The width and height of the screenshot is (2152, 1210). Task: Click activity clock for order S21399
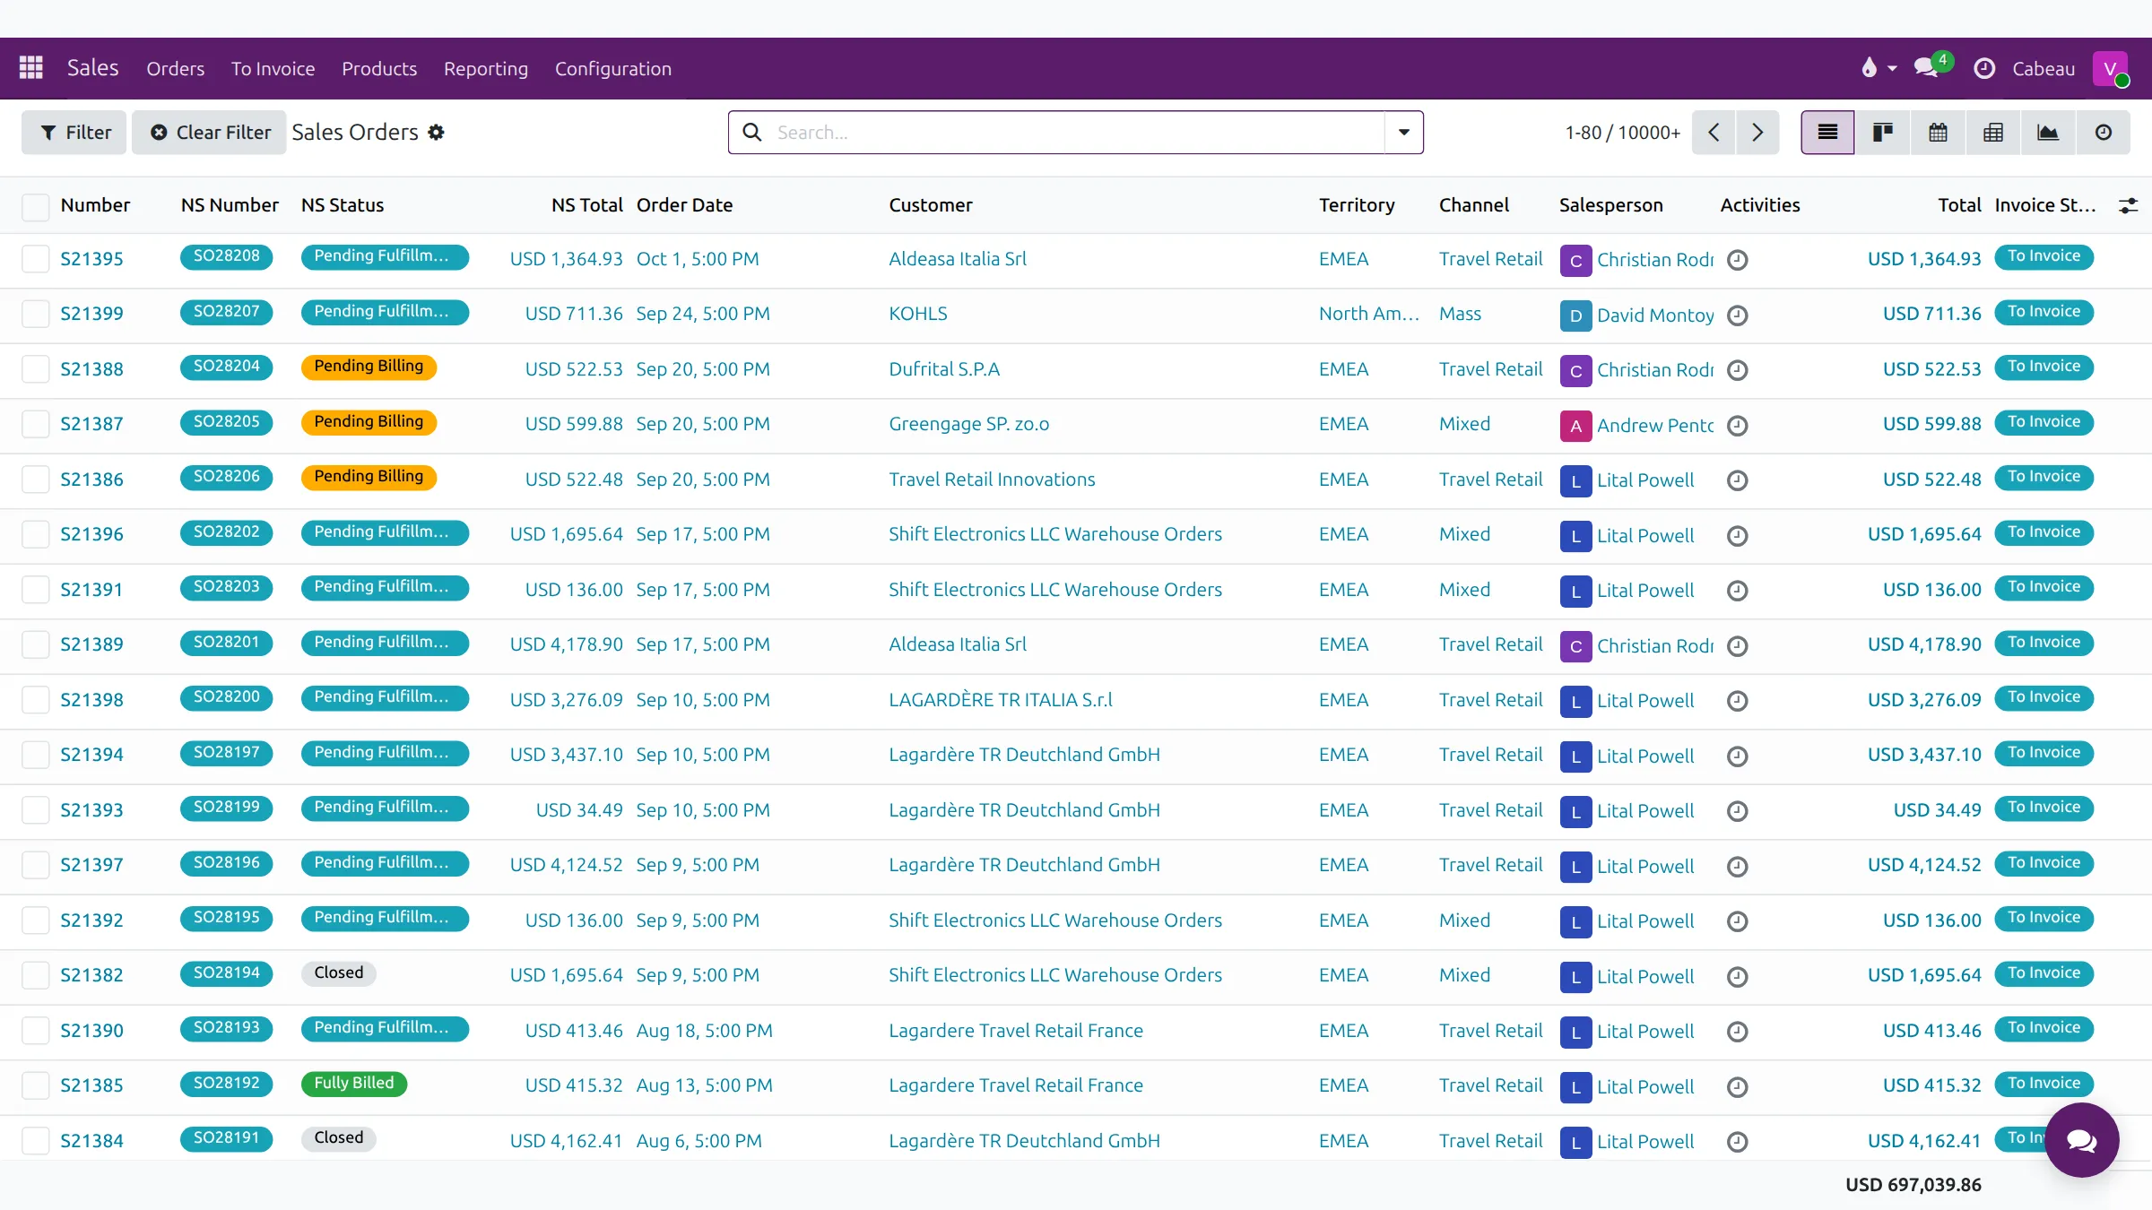pyautogui.click(x=1738, y=315)
